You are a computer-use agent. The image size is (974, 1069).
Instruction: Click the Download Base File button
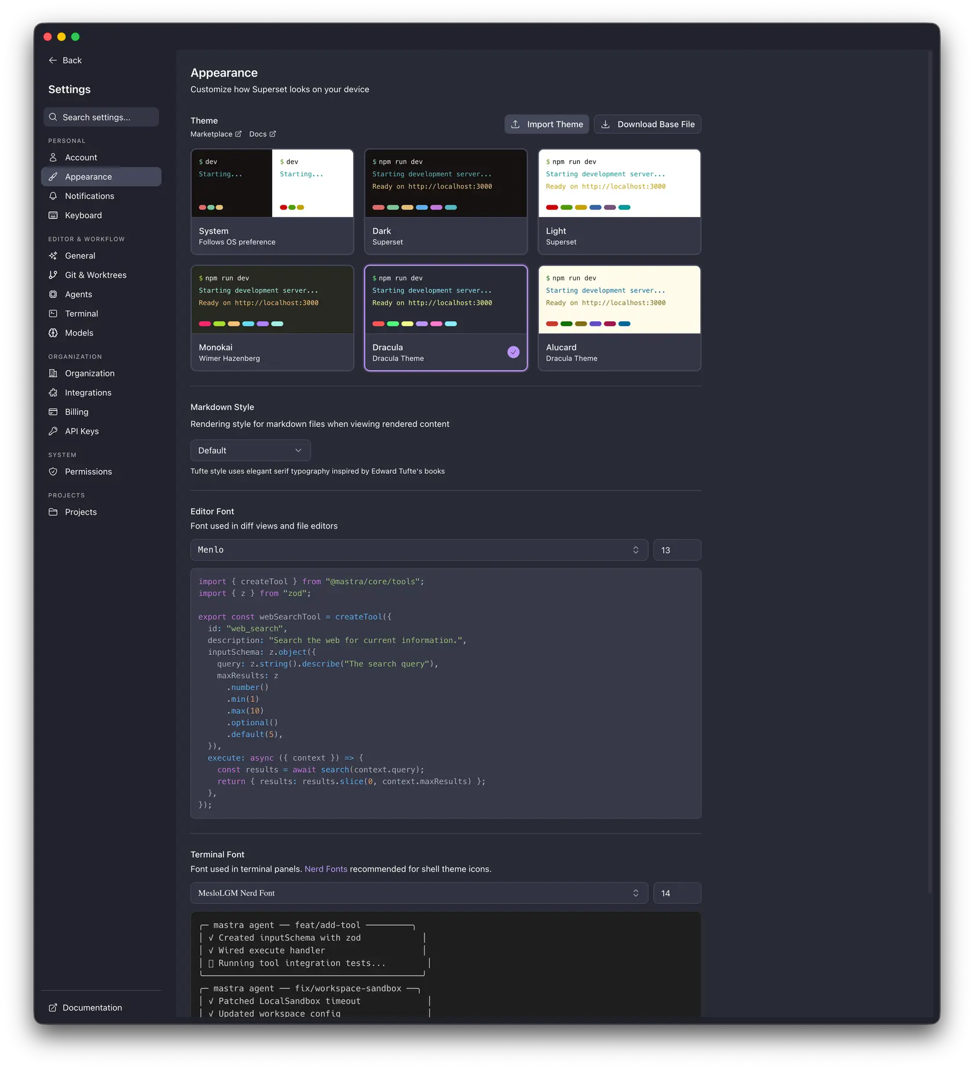click(x=648, y=124)
